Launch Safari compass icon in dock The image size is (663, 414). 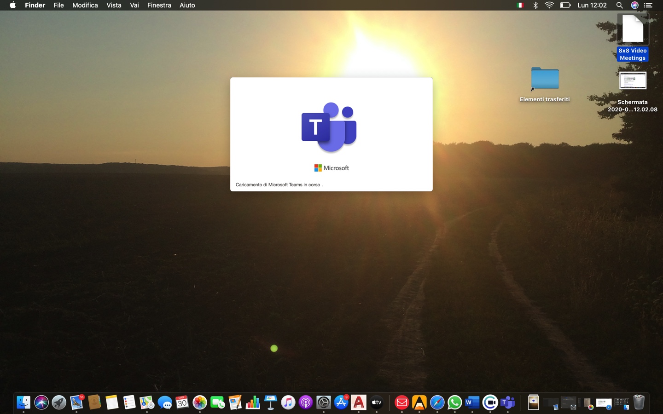tap(437, 402)
